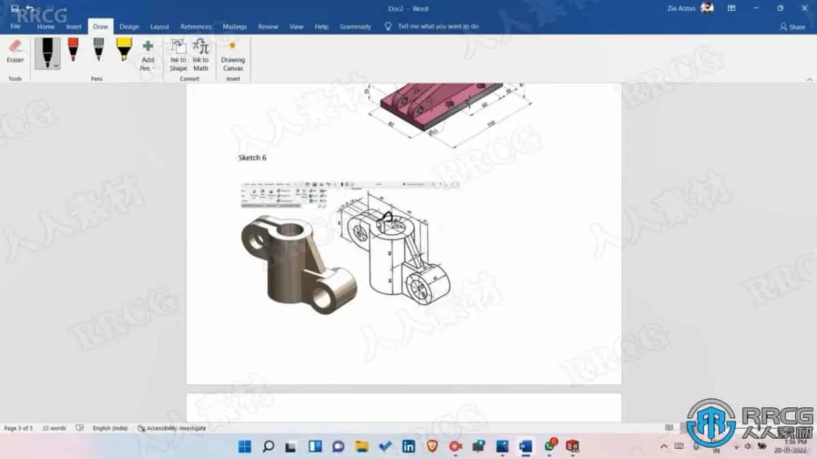Click the user avatar picture

coord(707,8)
